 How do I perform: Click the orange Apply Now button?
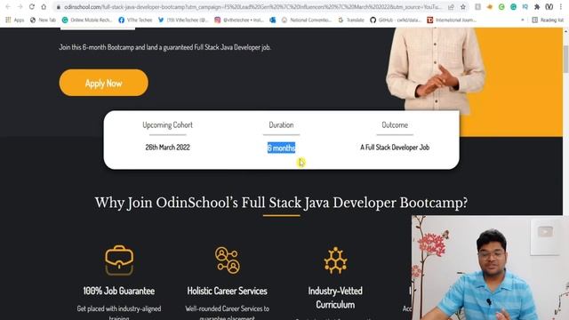(x=103, y=83)
